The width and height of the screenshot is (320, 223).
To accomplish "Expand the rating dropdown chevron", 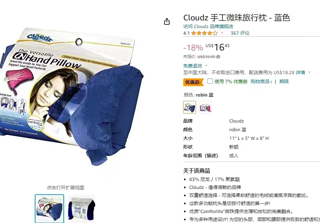I will pyautogui.click(x=222, y=33).
